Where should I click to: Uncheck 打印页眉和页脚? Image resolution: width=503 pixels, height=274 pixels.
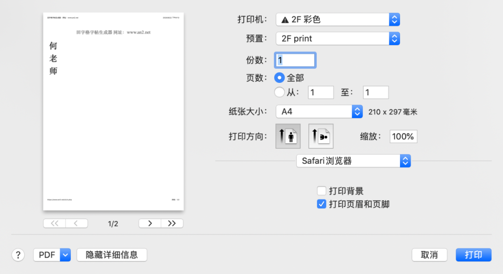pos(321,204)
